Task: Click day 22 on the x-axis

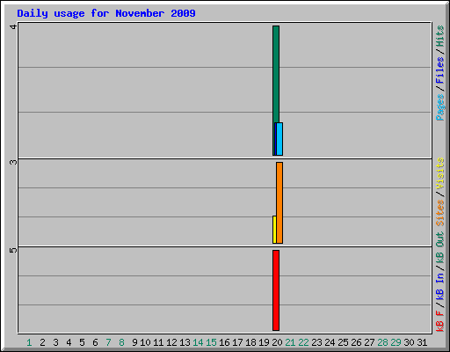Action: click(303, 342)
